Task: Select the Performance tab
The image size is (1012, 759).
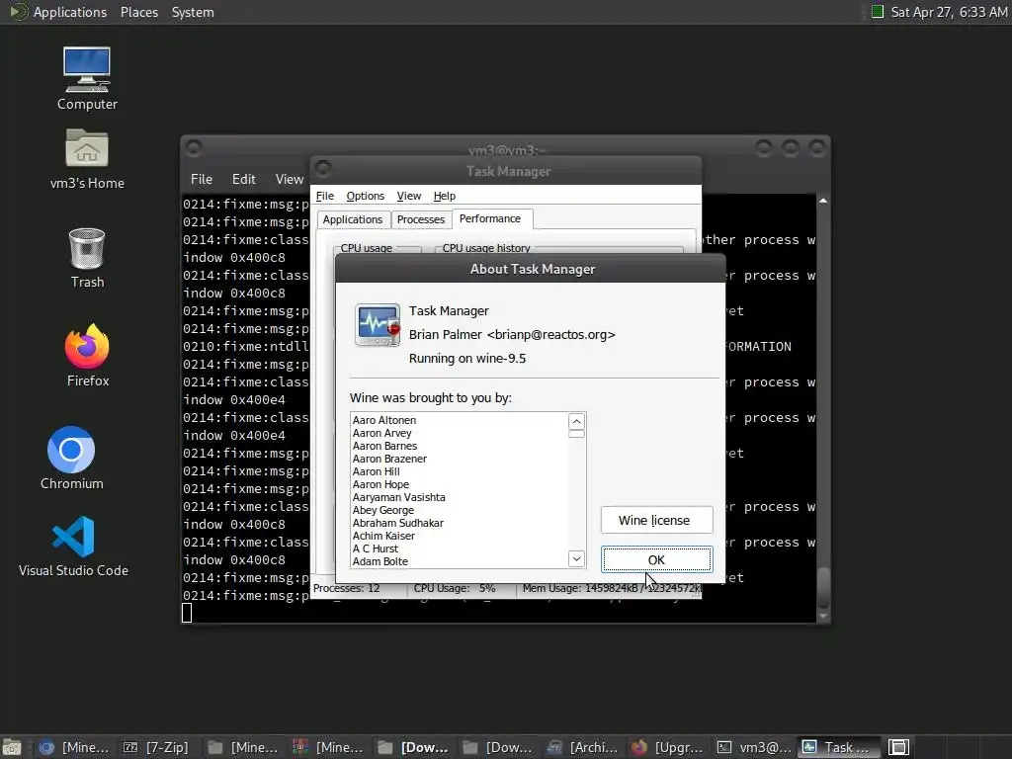Action: (490, 218)
